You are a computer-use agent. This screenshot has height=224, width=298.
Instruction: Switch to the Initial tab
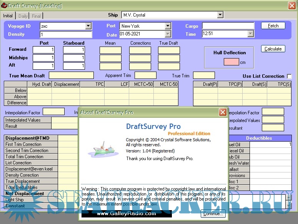pyautogui.click(x=8, y=16)
